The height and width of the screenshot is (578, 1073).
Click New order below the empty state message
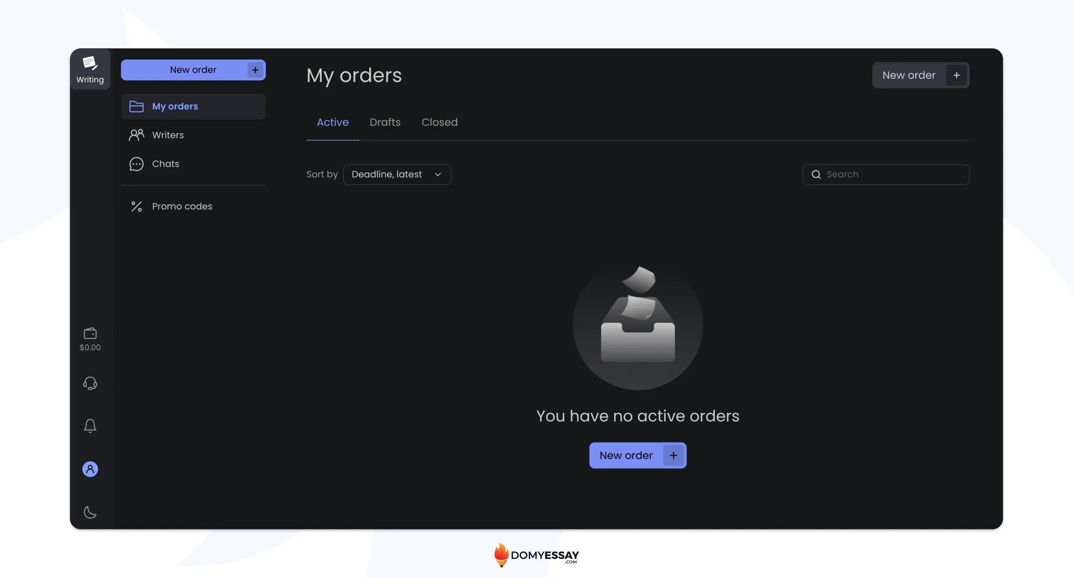(x=637, y=455)
